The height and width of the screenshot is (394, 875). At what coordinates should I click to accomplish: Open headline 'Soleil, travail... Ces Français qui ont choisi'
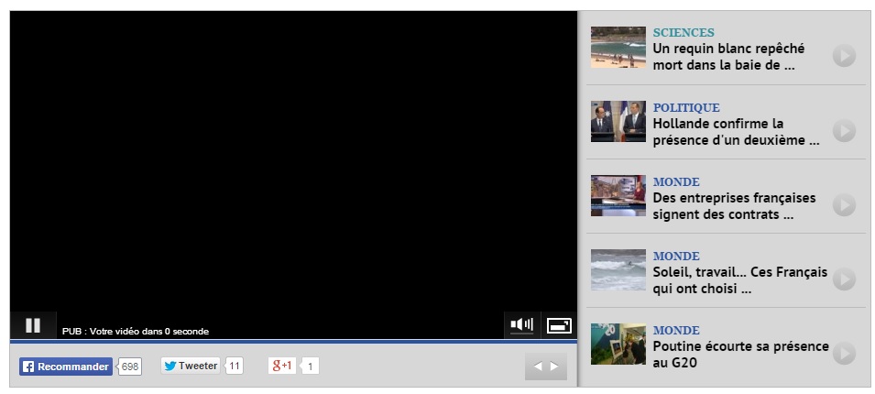click(740, 280)
